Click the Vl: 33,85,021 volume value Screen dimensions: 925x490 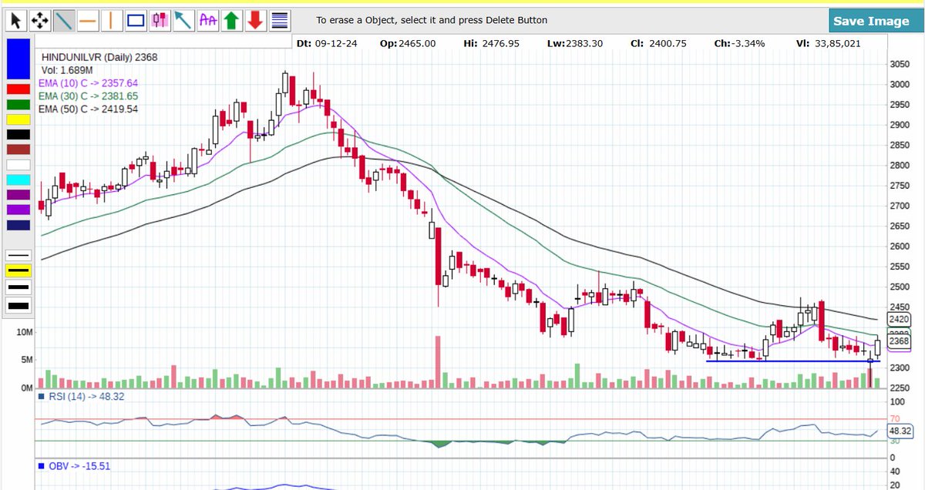click(829, 44)
